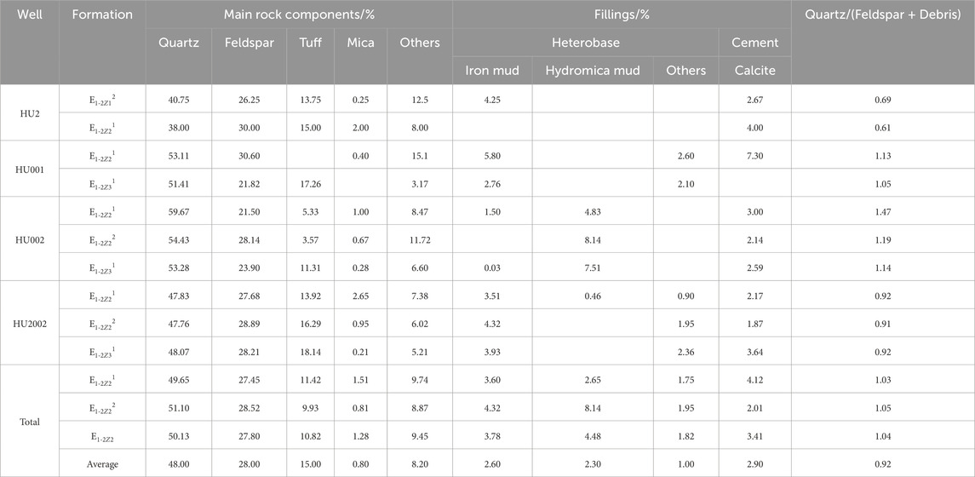Click the Tuff column header
Viewport: 975px width, 477px height.
click(310, 43)
